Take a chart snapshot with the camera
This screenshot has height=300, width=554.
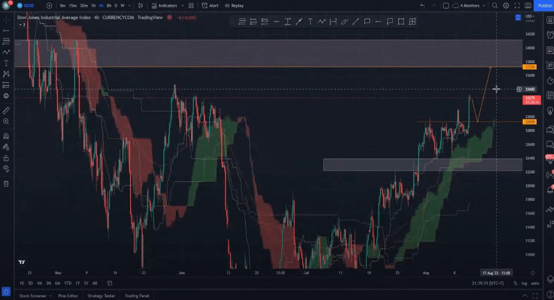[x=528, y=6]
